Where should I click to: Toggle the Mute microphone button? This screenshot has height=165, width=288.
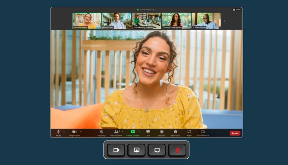tap(58, 133)
